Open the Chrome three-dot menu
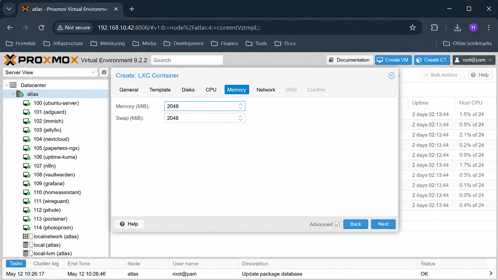This screenshot has height=280, width=498. (x=489, y=28)
